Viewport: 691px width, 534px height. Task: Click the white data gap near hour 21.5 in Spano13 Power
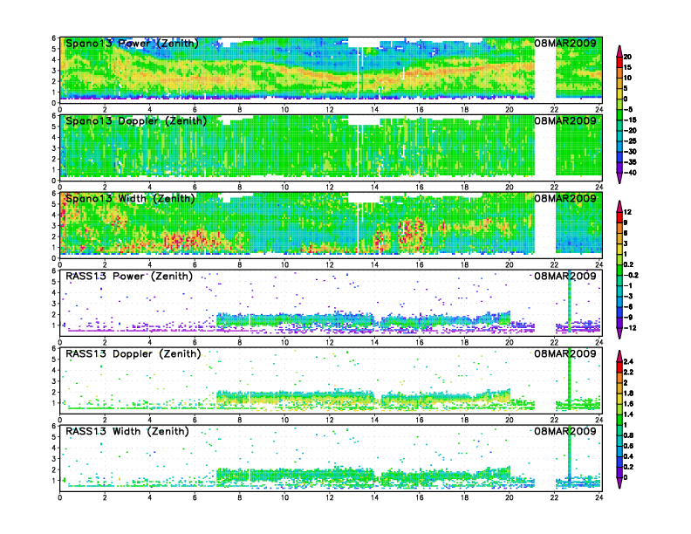pyautogui.click(x=545, y=72)
